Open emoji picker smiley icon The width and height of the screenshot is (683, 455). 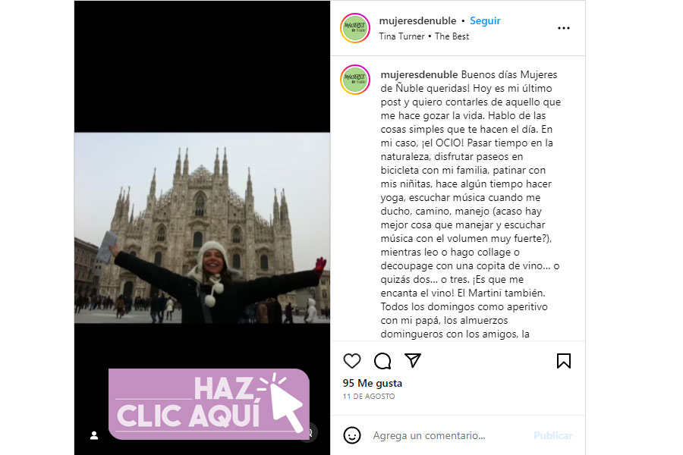point(352,435)
